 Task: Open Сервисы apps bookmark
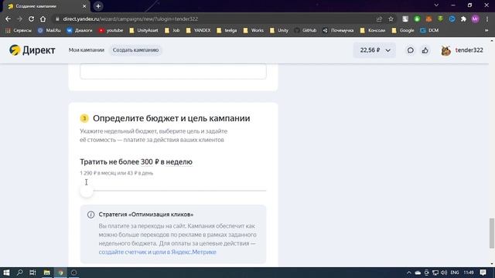point(19,30)
